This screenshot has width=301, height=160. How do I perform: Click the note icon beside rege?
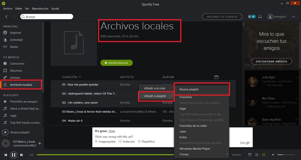pyautogui.click(x=5, y=115)
